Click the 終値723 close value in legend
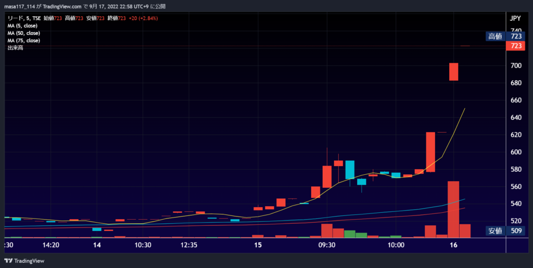Screen dimensions: 533x268 click(117, 18)
